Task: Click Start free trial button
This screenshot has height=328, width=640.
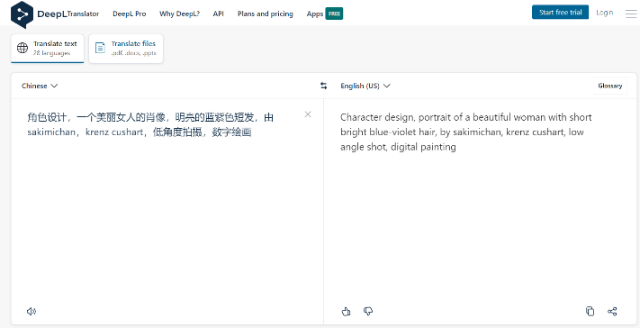Action: point(560,13)
